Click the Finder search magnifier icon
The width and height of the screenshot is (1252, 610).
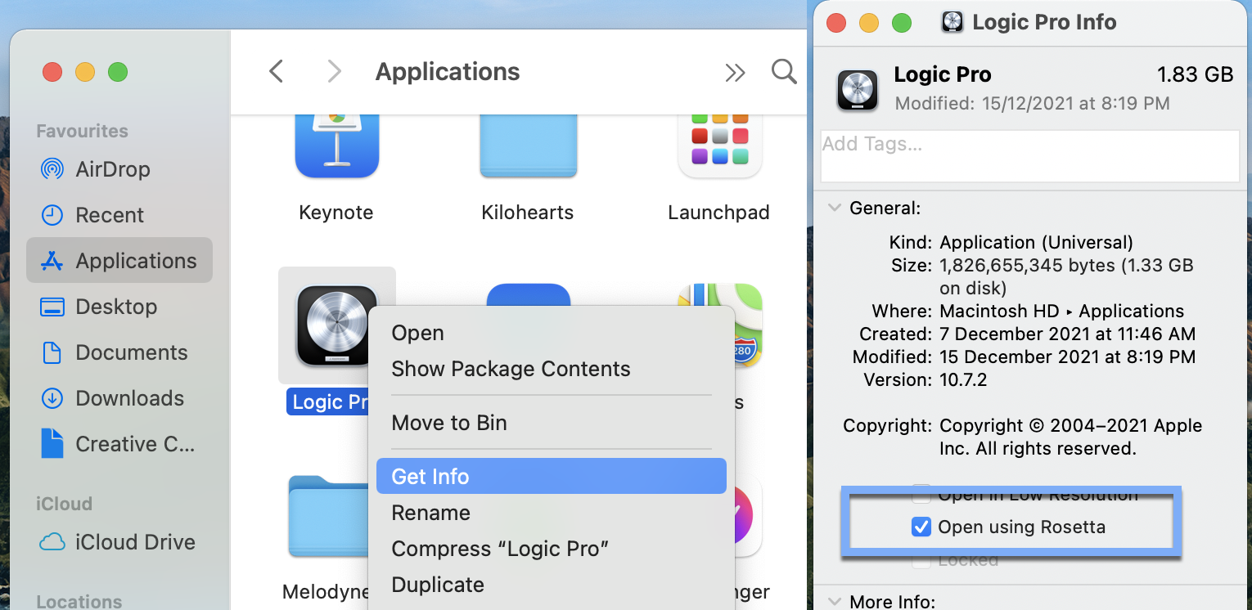click(x=784, y=72)
